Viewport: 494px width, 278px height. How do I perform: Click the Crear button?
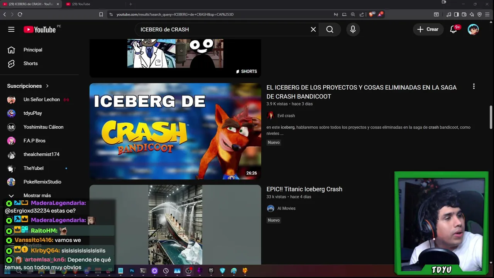coord(428,29)
